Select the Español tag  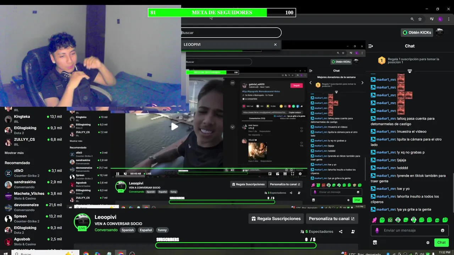coord(146,230)
